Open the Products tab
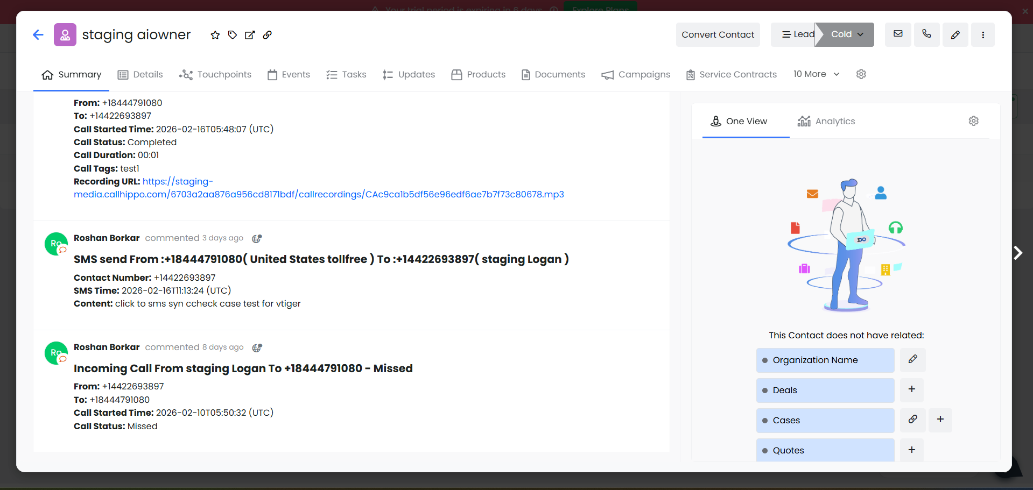 (479, 75)
